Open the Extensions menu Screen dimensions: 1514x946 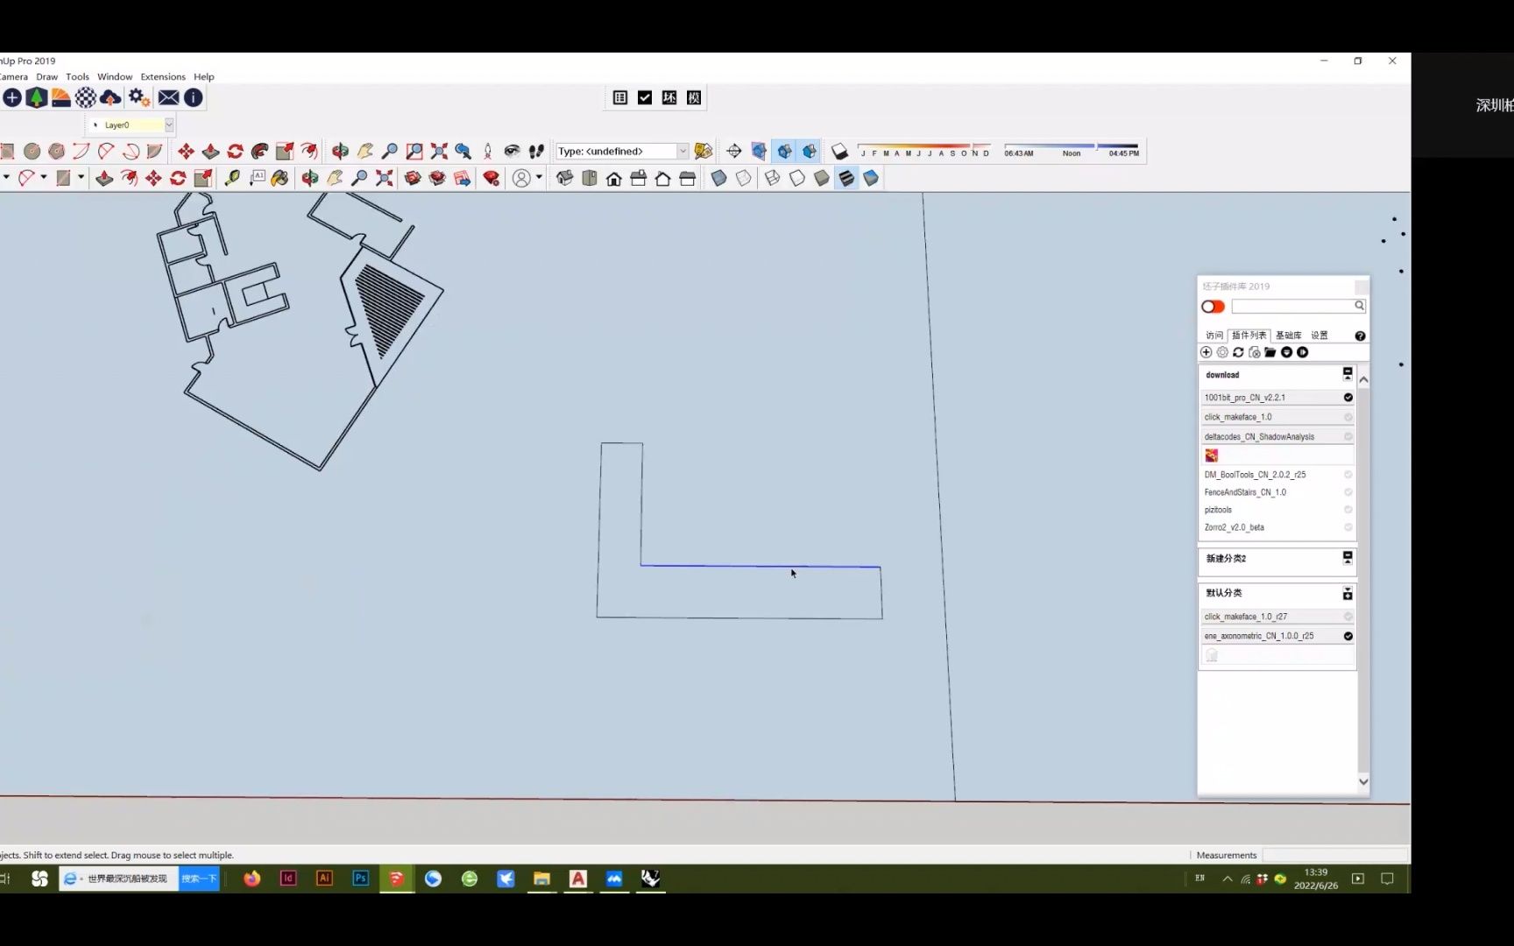[x=163, y=77]
